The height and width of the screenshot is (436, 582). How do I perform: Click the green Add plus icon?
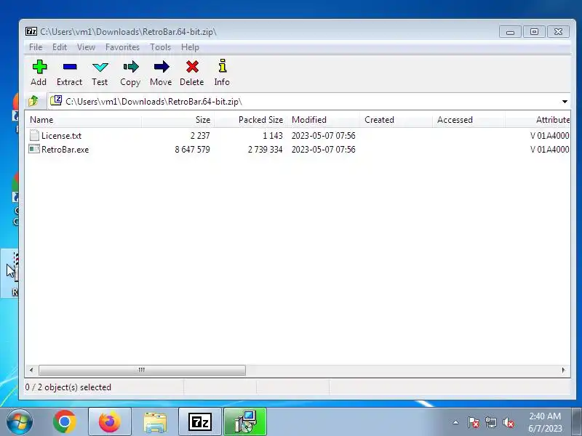[x=39, y=67]
